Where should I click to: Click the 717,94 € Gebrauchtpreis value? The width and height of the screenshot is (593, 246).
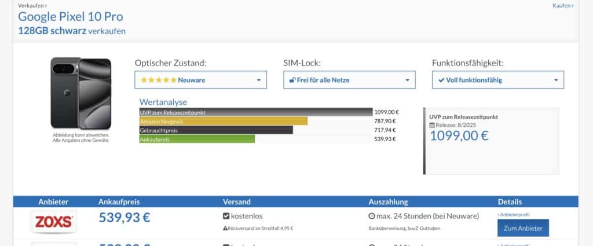(385, 130)
